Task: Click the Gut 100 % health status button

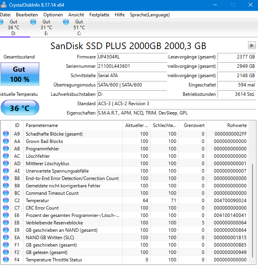Action: (20, 74)
